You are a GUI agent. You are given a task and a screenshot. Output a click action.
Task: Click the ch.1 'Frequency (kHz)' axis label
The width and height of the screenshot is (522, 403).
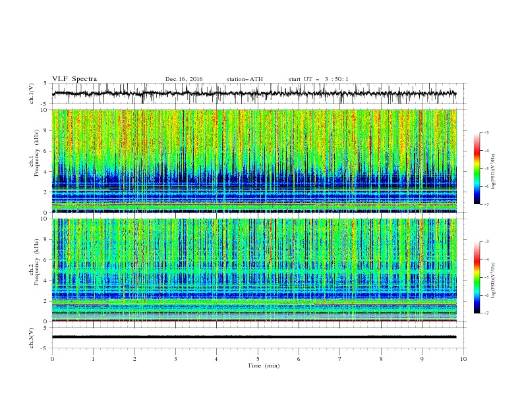(36, 153)
